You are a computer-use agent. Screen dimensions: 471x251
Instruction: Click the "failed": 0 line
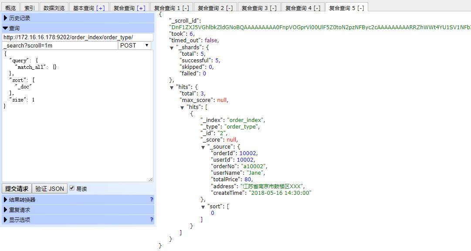(x=193, y=74)
